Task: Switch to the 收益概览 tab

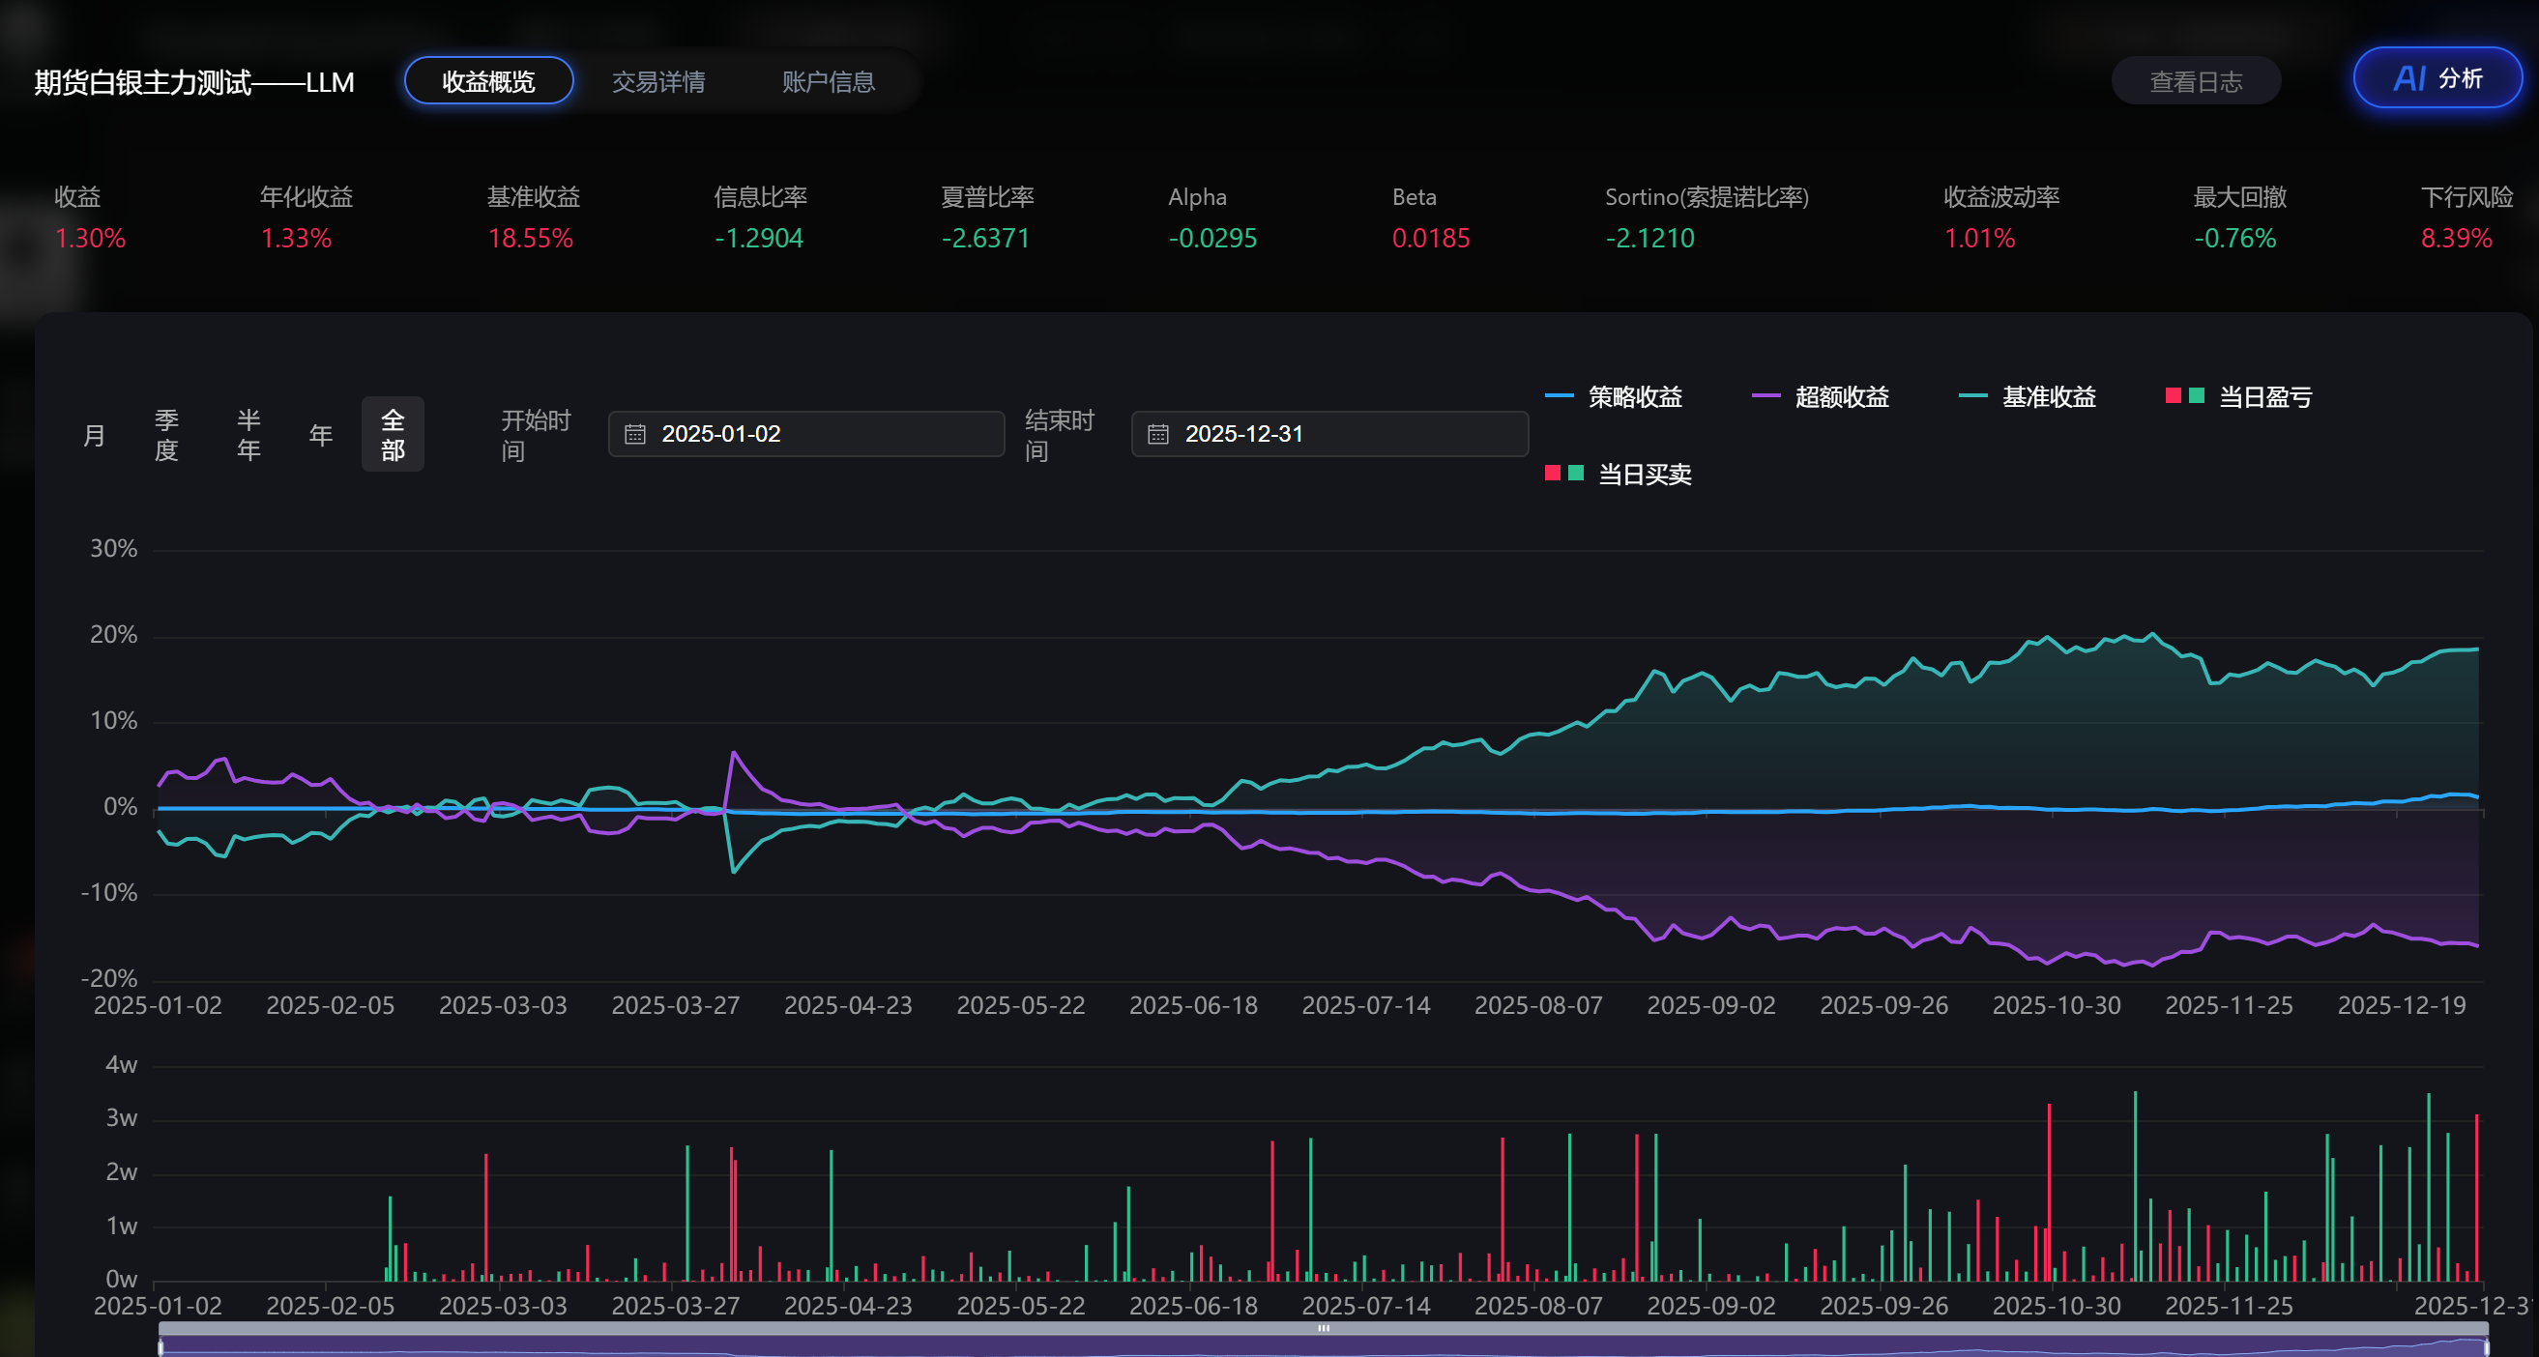Action: (x=488, y=81)
